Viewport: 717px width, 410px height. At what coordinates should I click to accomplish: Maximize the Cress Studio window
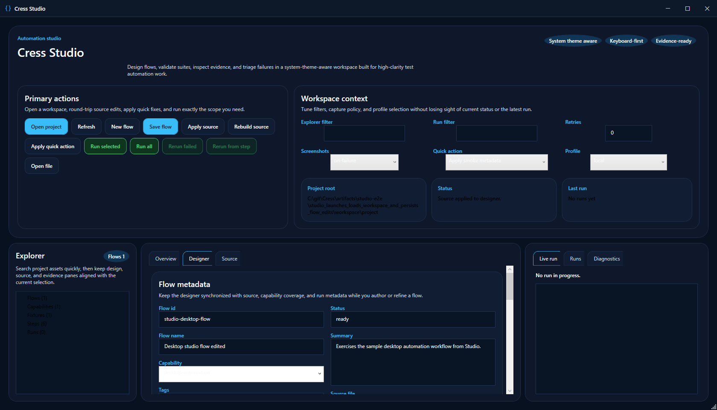[688, 9]
